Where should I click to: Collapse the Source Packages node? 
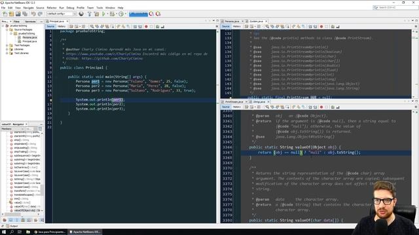[7, 30]
